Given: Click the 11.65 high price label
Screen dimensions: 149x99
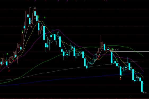Looking at the screenshot, I should [34, 8].
